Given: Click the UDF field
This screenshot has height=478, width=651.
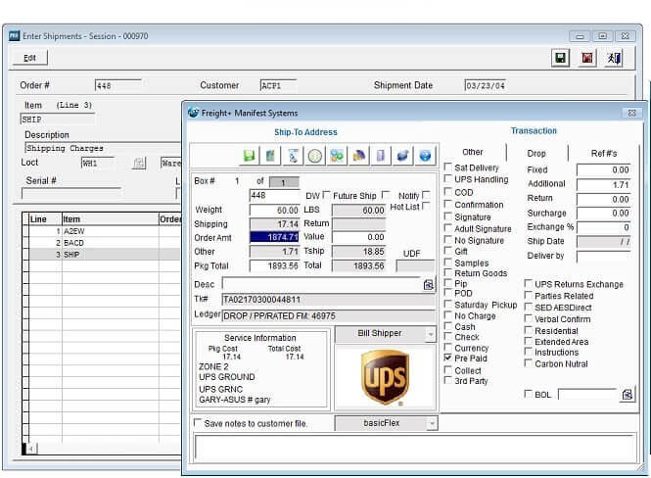Looking at the screenshot, I should pyautogui.click(x=415, y=266).
